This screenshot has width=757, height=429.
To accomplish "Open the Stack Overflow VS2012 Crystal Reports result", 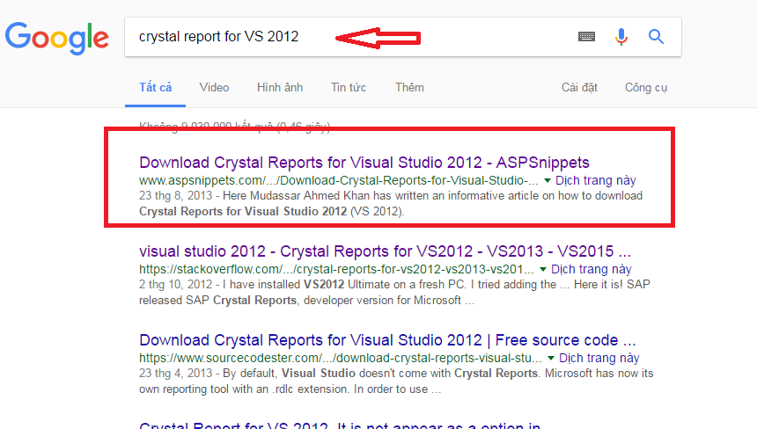I will (x=385, y=251).
